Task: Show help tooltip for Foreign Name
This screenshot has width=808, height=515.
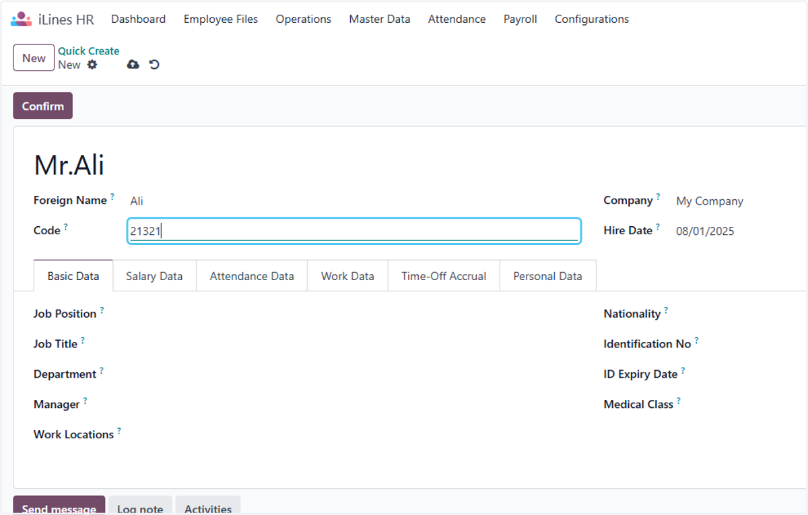Action: 112,197
